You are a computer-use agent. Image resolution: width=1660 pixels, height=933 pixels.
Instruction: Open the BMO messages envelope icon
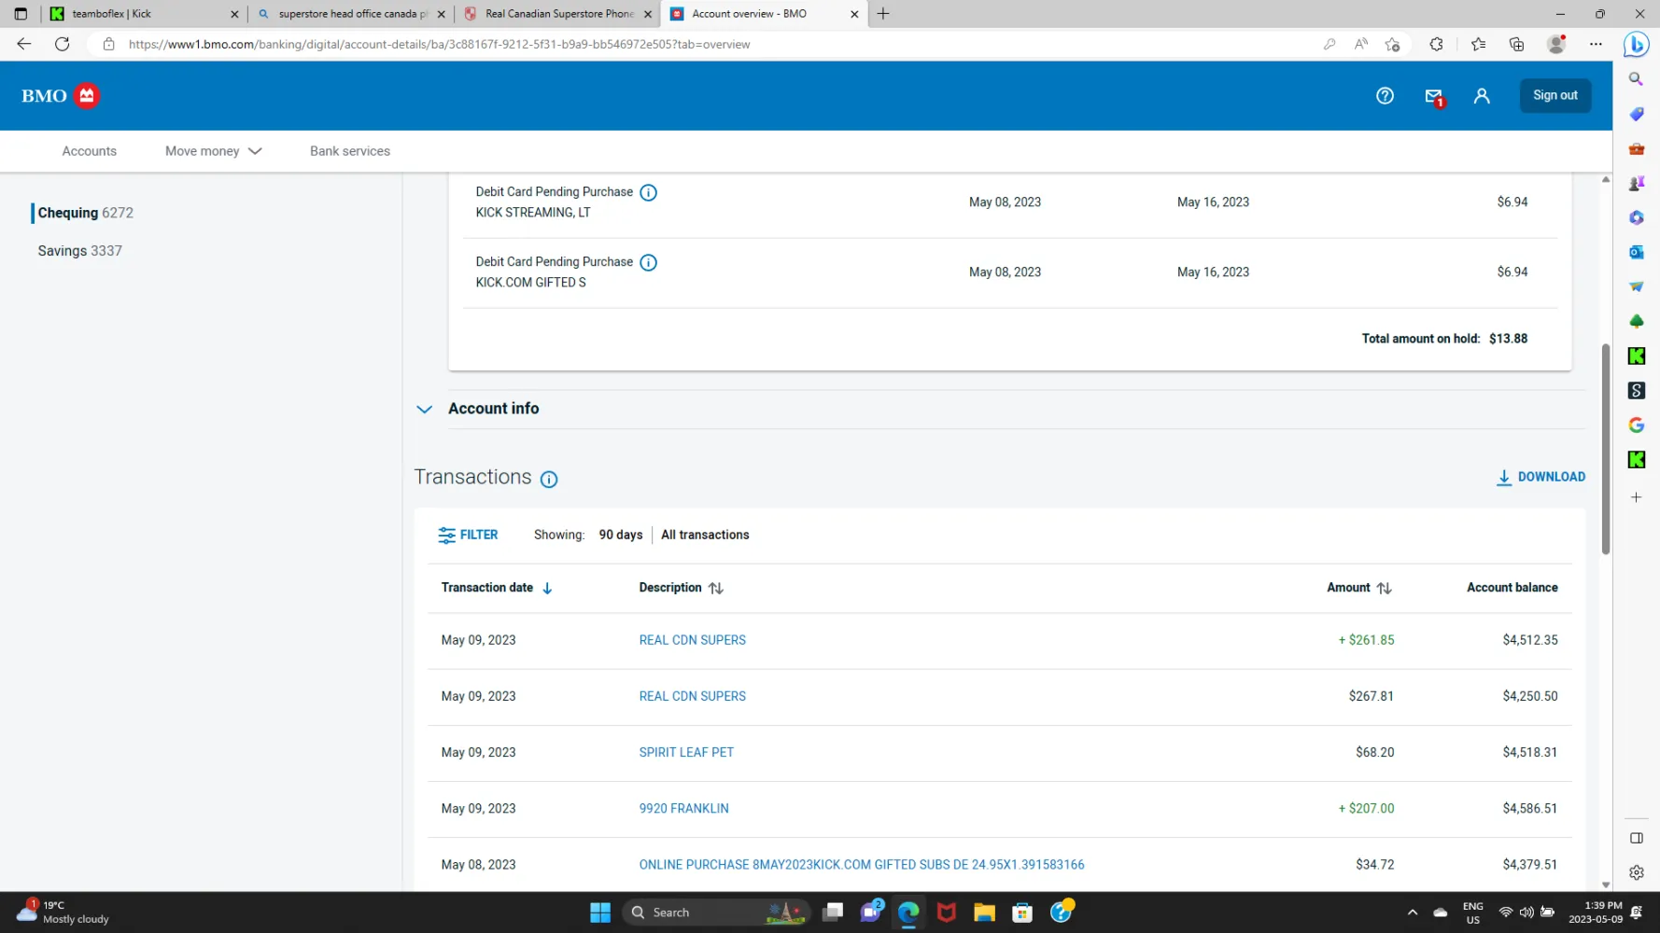click(x=1434, y=96)
